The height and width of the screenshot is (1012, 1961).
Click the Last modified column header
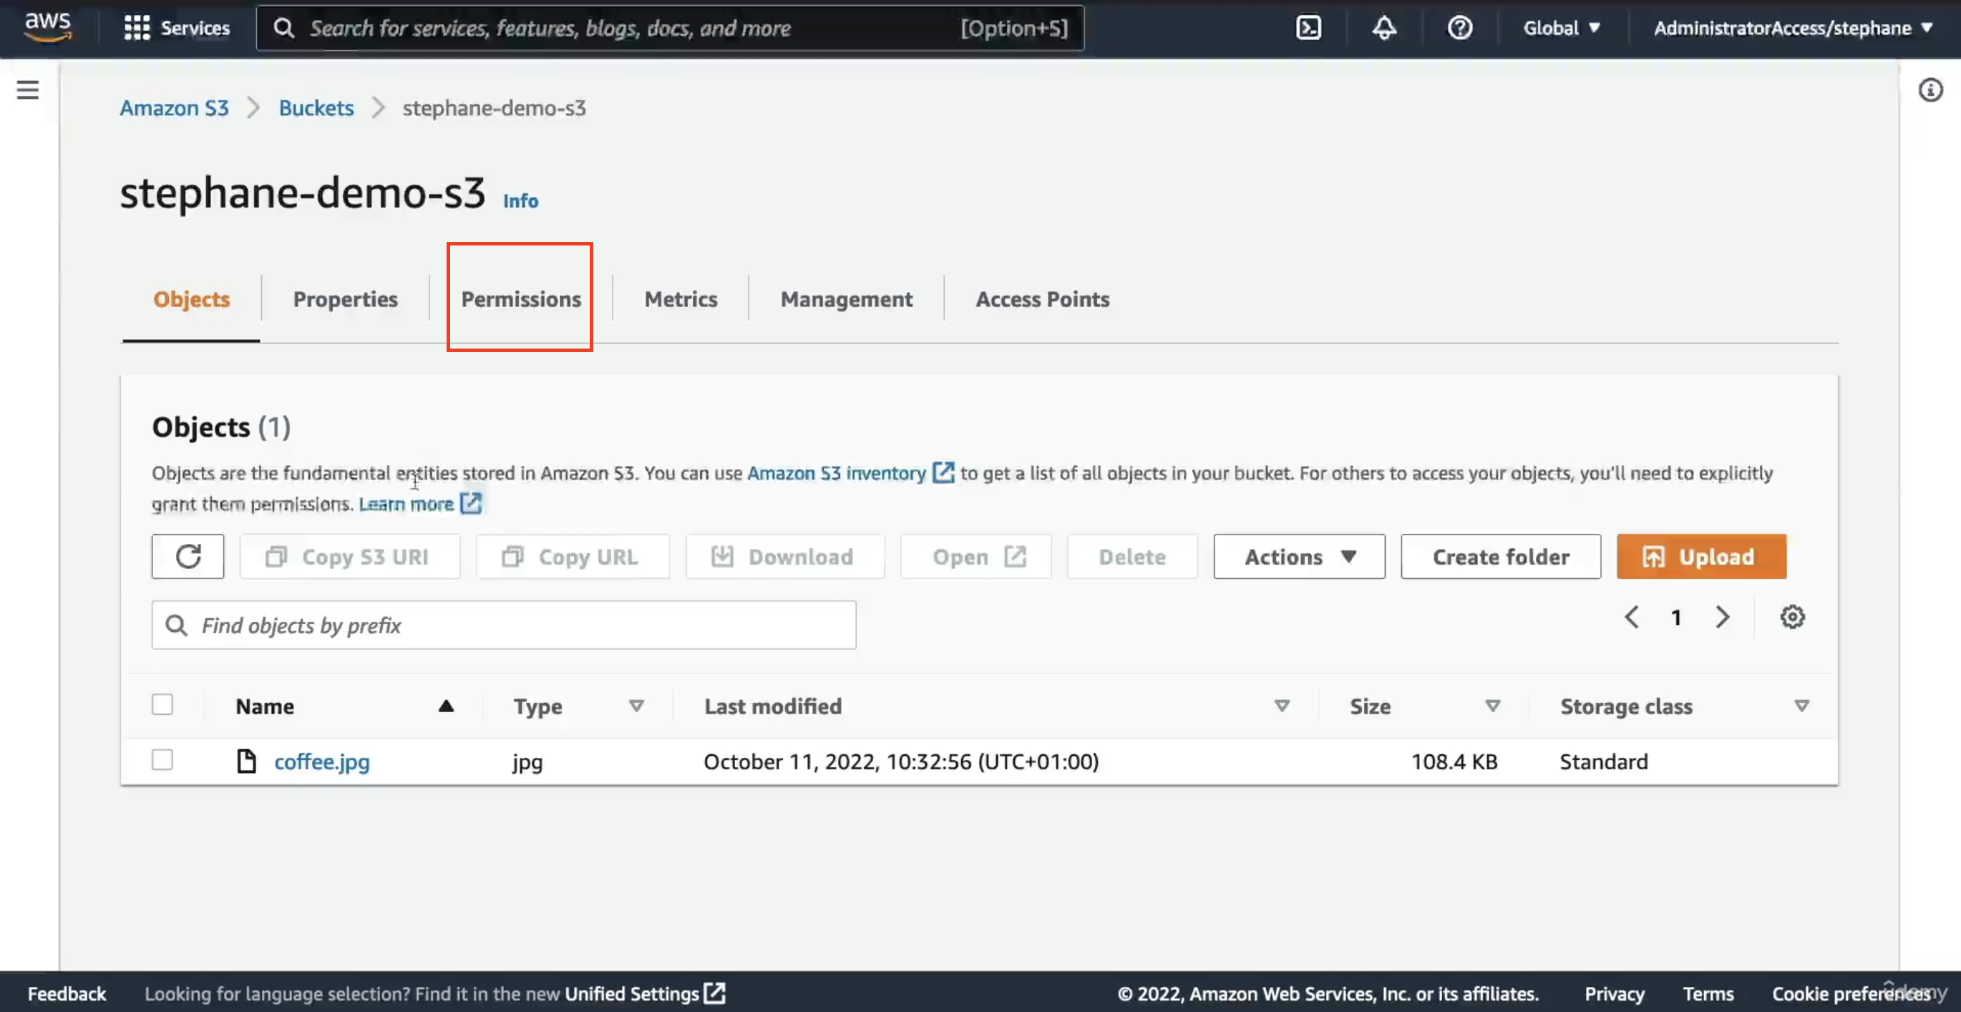(773, 706)
